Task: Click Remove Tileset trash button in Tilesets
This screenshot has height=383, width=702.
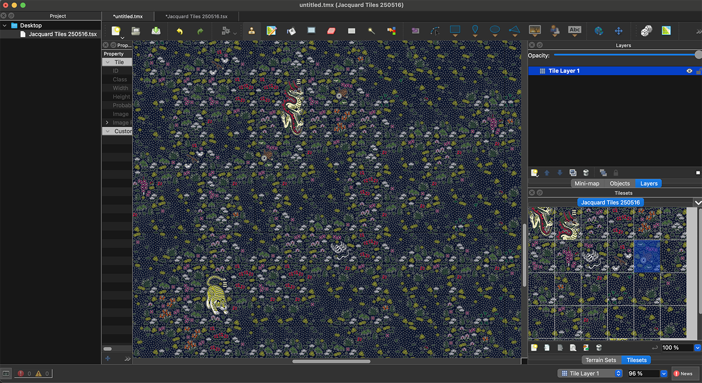Action: click(599, 348)
